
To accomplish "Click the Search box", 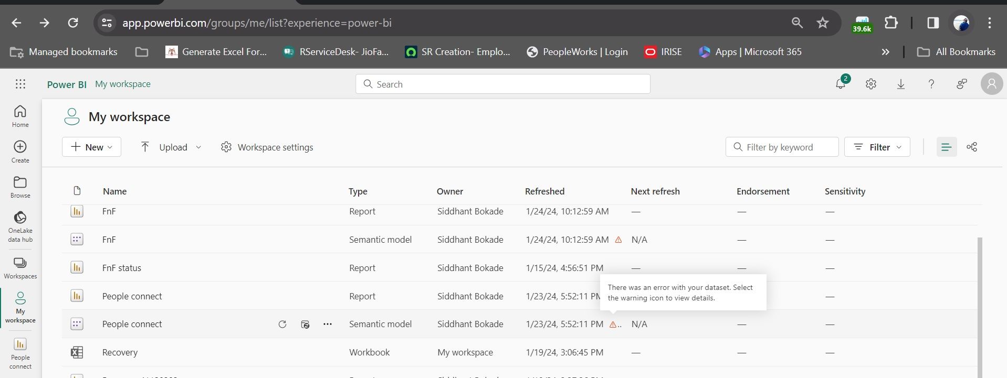I will 503,84.
